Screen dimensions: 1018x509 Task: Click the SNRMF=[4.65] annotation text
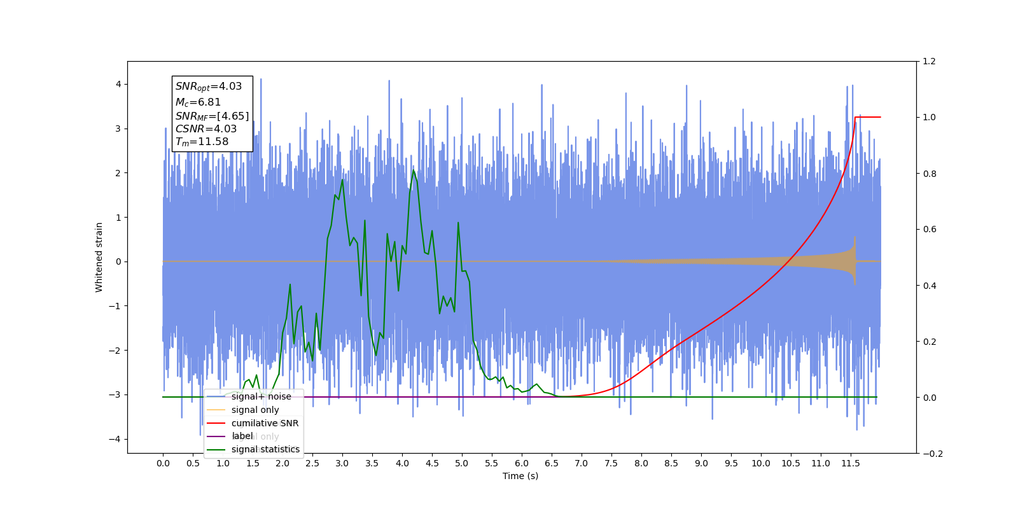pos(213,116)
